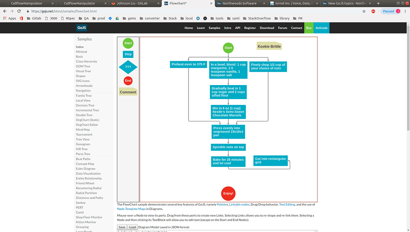Click the GoJS logo
The width and height of the screenshot is (410, 232).
81,28
